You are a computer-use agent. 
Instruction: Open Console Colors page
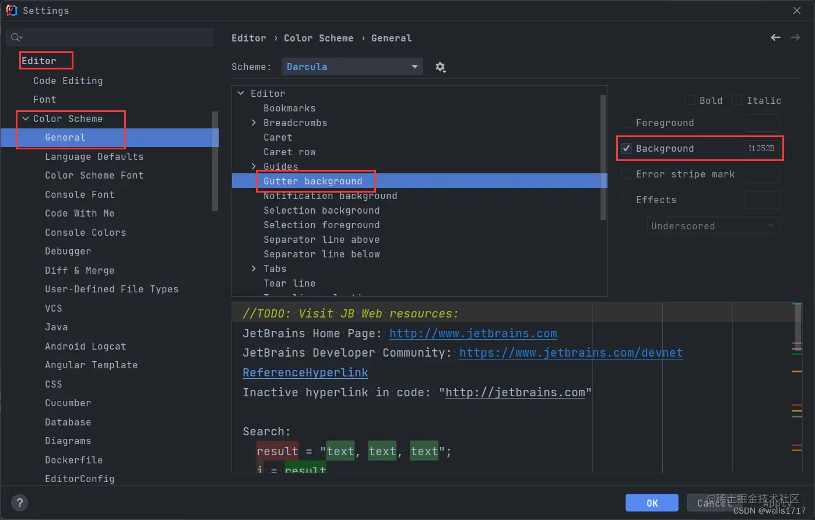(85, 232)
